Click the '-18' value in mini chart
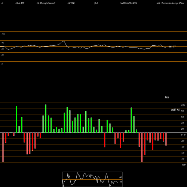 pyautogui.click(x=120, y=182)
